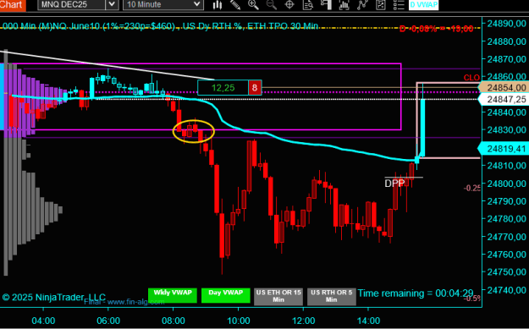Toggle the D VWAP toolbar button
This screenshot has height=329, width=529.
(423, 5)
